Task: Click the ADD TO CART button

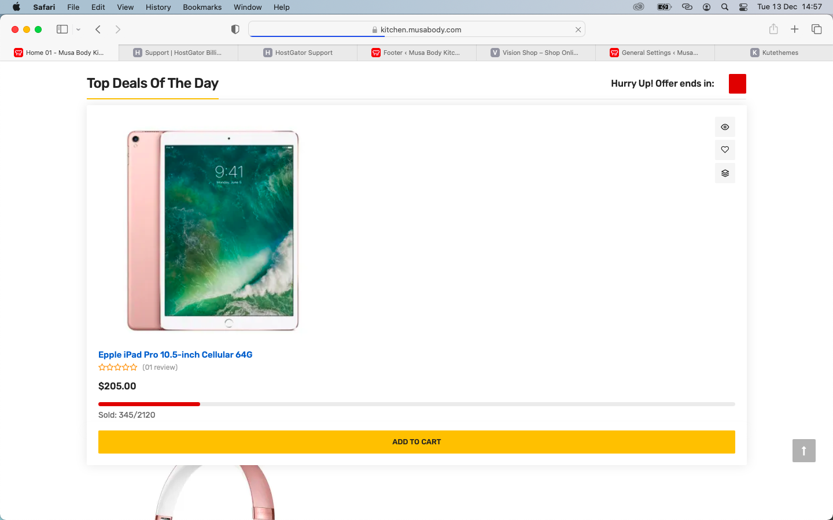Action: [x=417, y=442]
